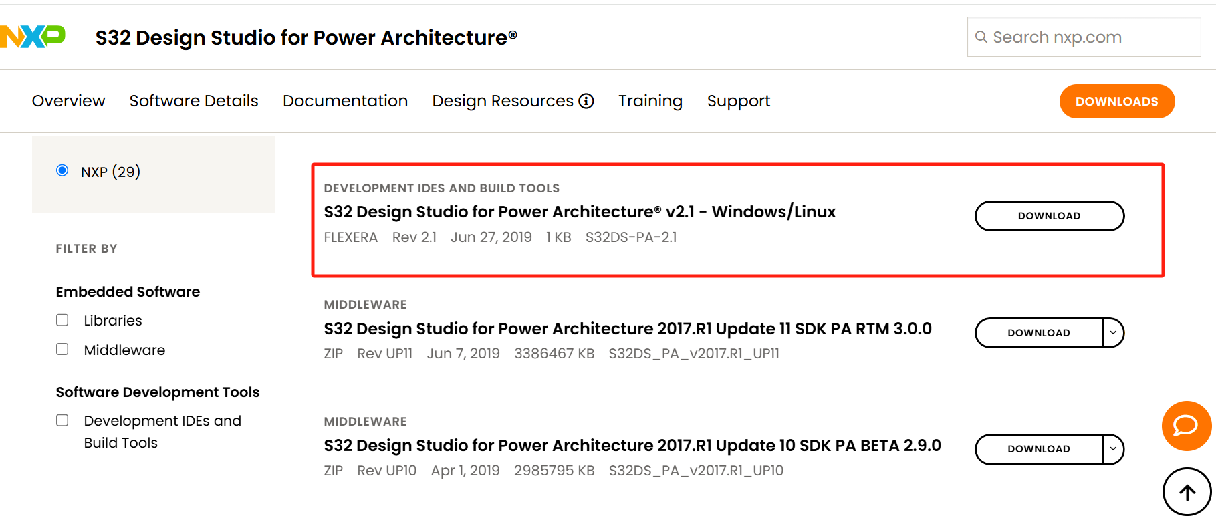Open the Support tab
The height and width of the screenshot is (520, 1216).
739,101
